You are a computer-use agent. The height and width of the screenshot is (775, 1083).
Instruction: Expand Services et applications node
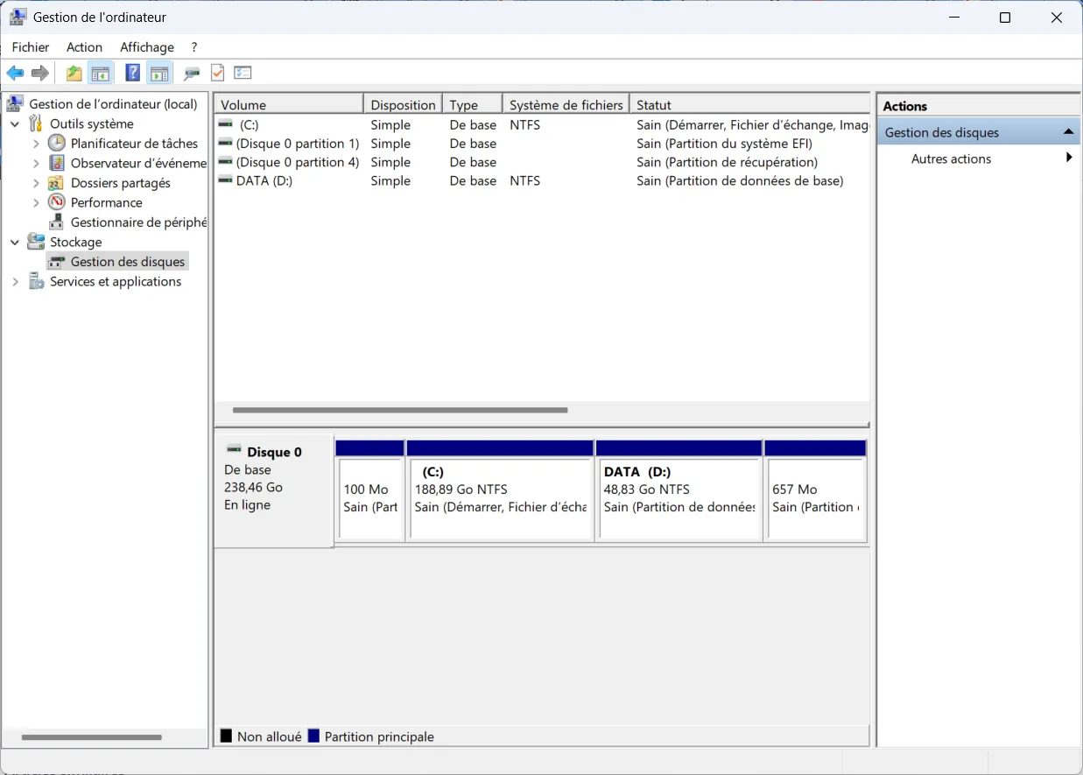(x=15, y=282)
